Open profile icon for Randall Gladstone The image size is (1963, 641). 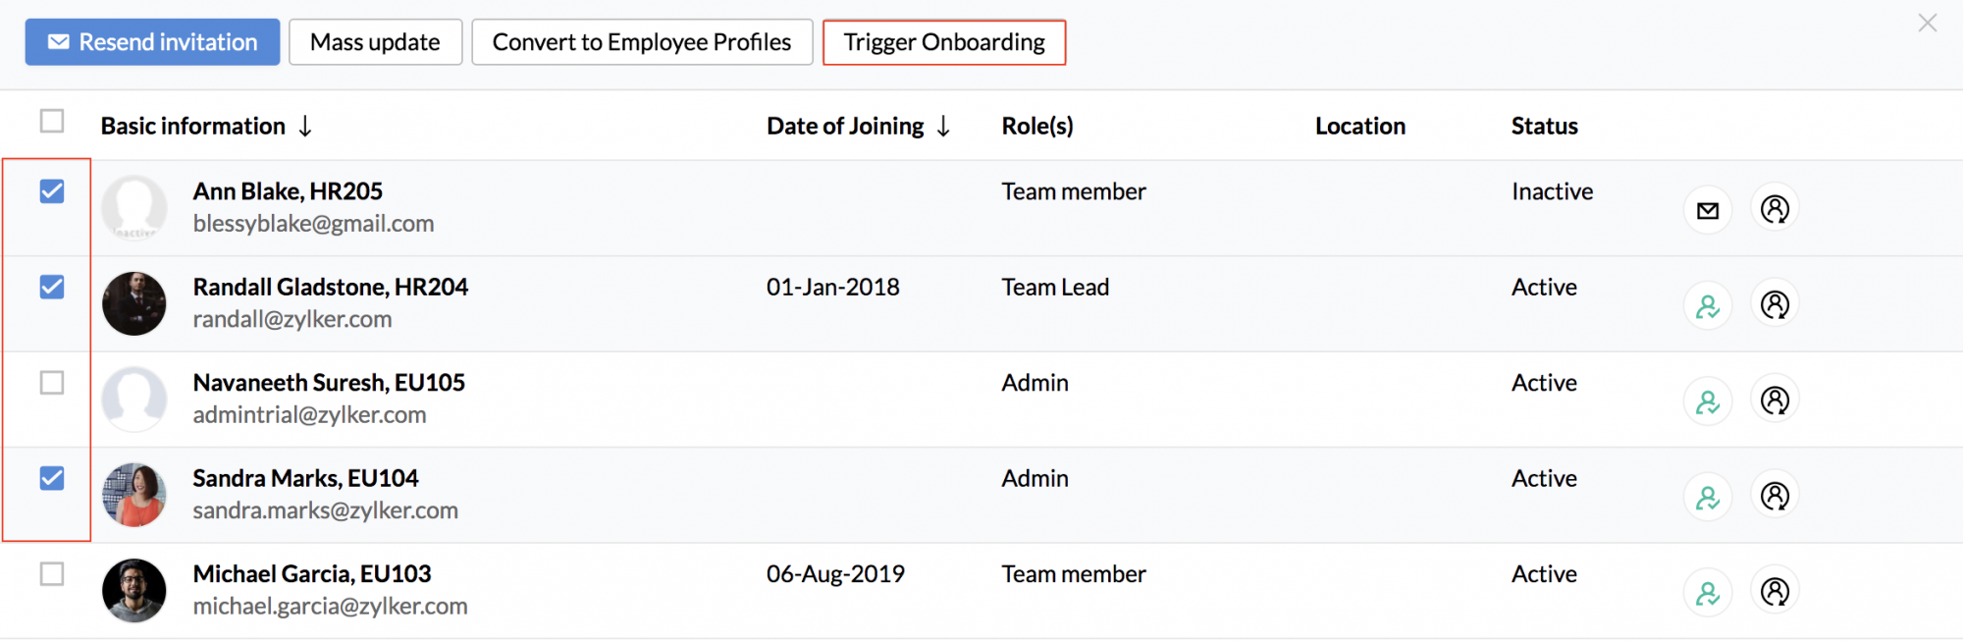click(1775, 305)
